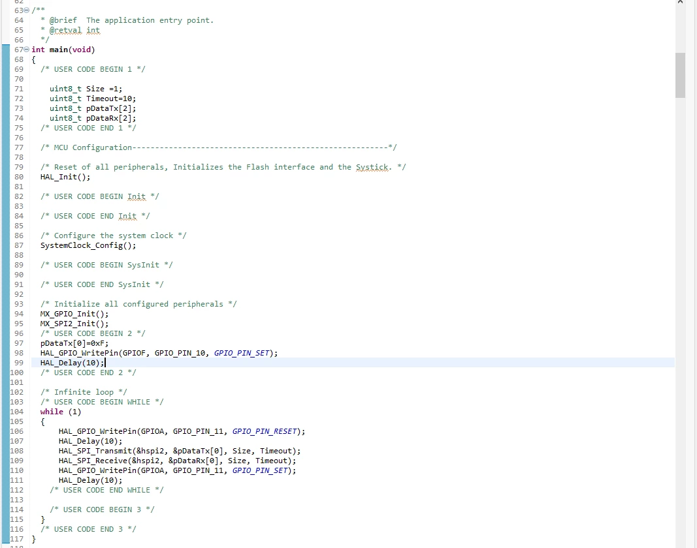The image size is (697, 548).
Task: Click the 'USER CODE BEGIN SysInit' comment
Action: pyautogui.click(x=106, y=265)
